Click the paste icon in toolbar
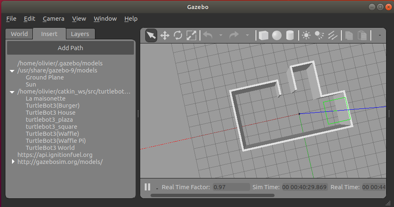Screen dimensions: 394x207 [x=362, y=35]
